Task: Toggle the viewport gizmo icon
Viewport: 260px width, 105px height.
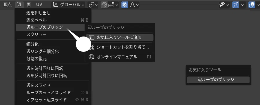Action: pos(235,5)
